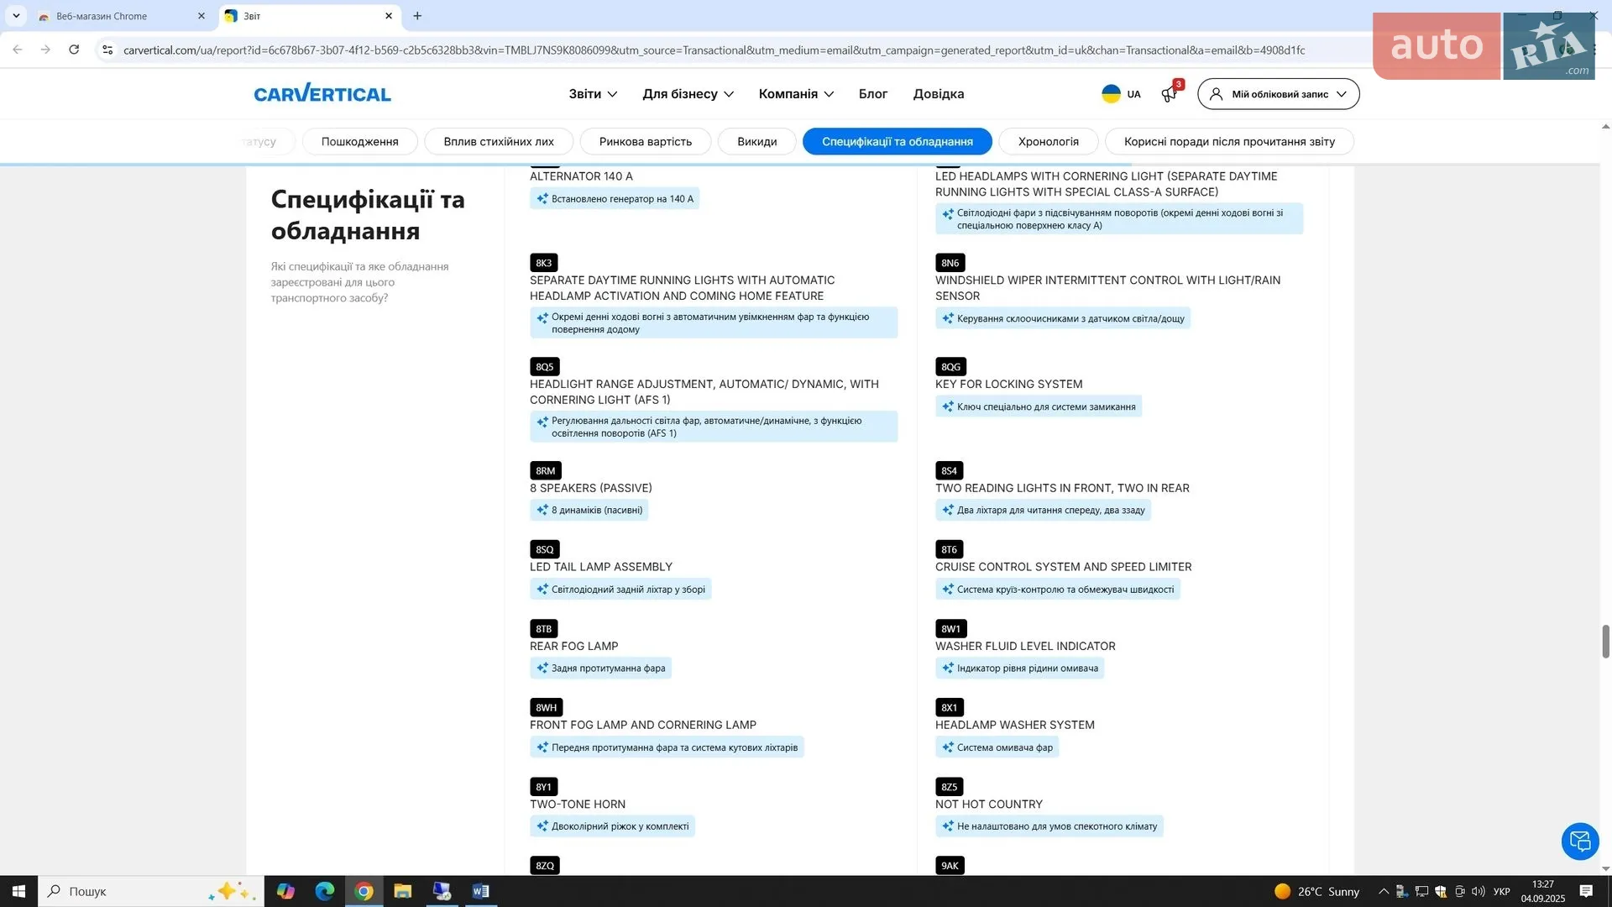Open the notifications megaphone icon
1612x907 pixels.
pos(1170,93)
